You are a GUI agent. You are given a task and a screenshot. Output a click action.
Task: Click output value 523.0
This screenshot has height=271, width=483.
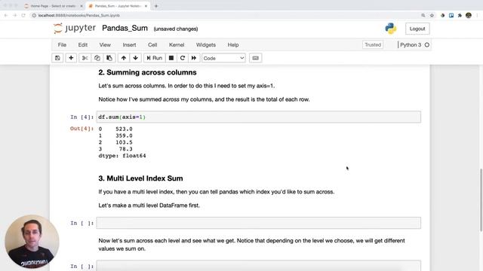[x=124, y=129]
